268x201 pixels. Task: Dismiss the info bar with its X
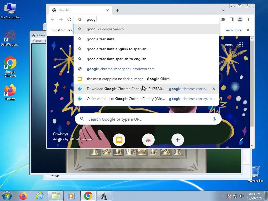[x=248, y=30]
